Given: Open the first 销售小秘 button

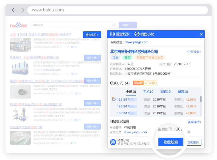Looking at the screenshot, I should [92, 35].
